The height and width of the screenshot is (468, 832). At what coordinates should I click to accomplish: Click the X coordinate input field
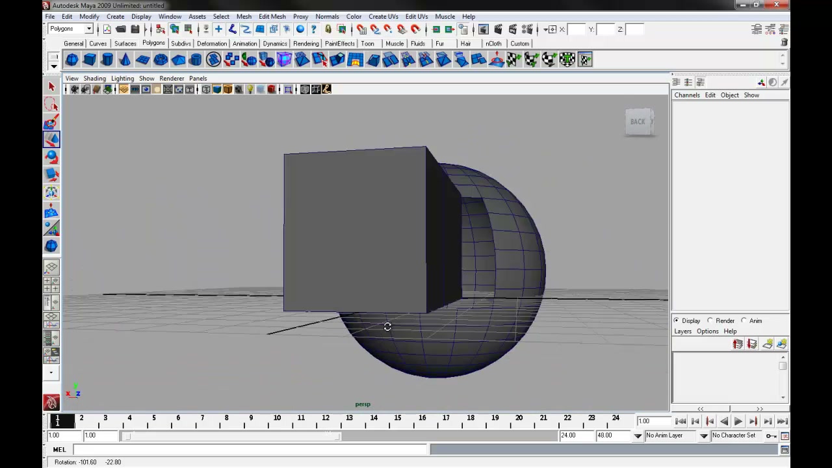pyautogui.click(x=577, y=29)
